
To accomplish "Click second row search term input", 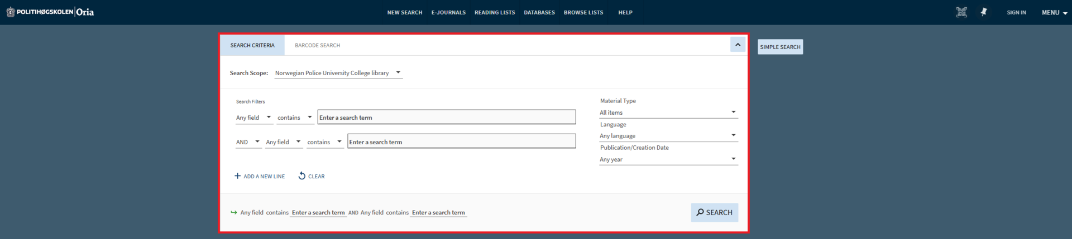I will pyautogui.click(x=461, y=142).
